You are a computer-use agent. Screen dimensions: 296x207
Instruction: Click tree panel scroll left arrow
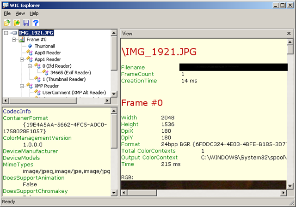coord(6,101)
